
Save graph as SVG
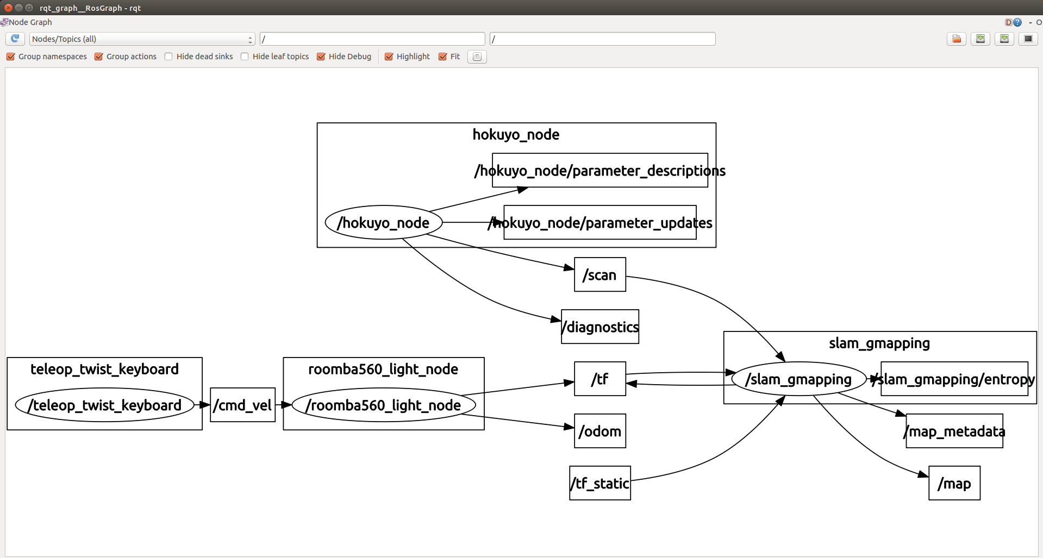(1004, 39)
